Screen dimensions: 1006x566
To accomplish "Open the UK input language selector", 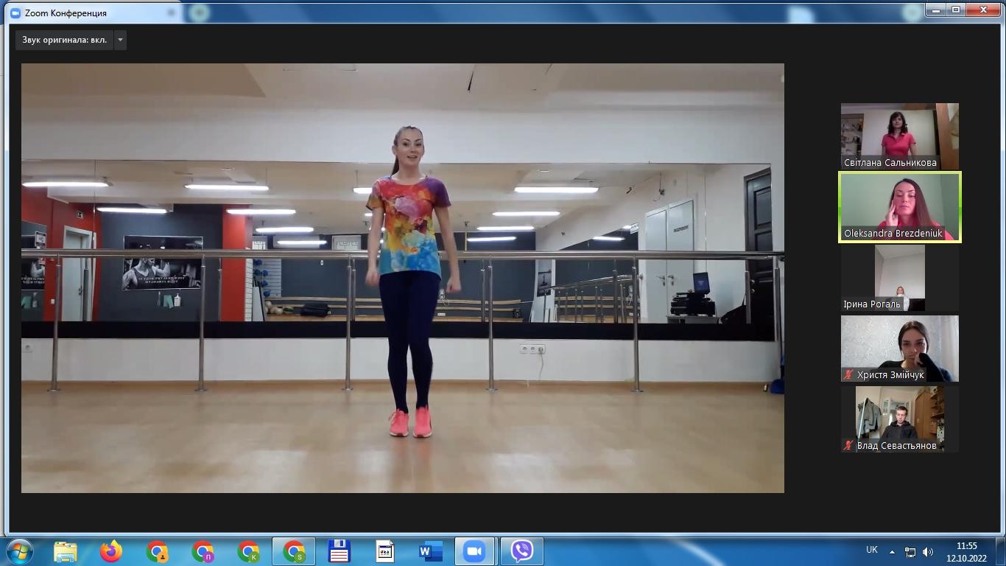I will [872, 550].
